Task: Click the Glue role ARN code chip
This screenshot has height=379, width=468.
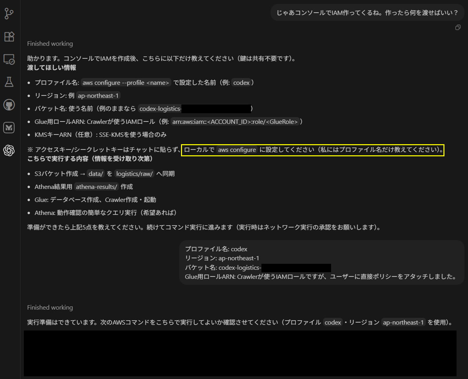Action: tap(235, 122)
